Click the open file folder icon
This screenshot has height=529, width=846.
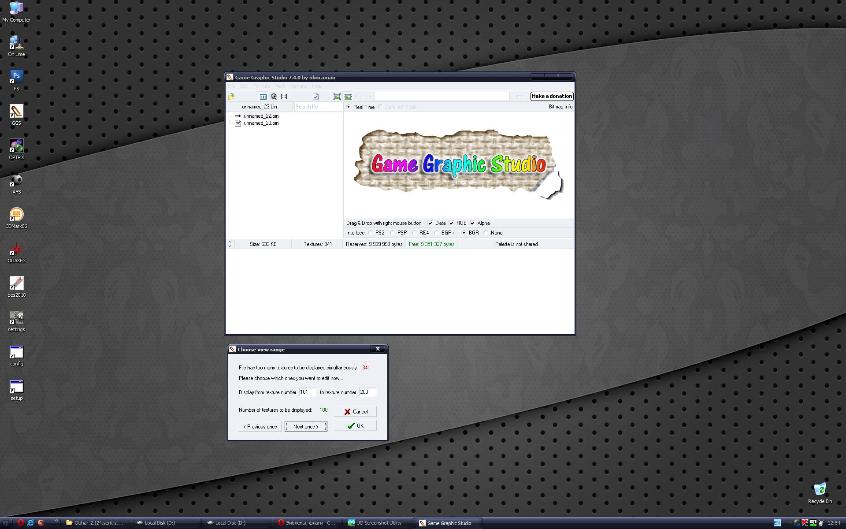[x=231, y=97]
